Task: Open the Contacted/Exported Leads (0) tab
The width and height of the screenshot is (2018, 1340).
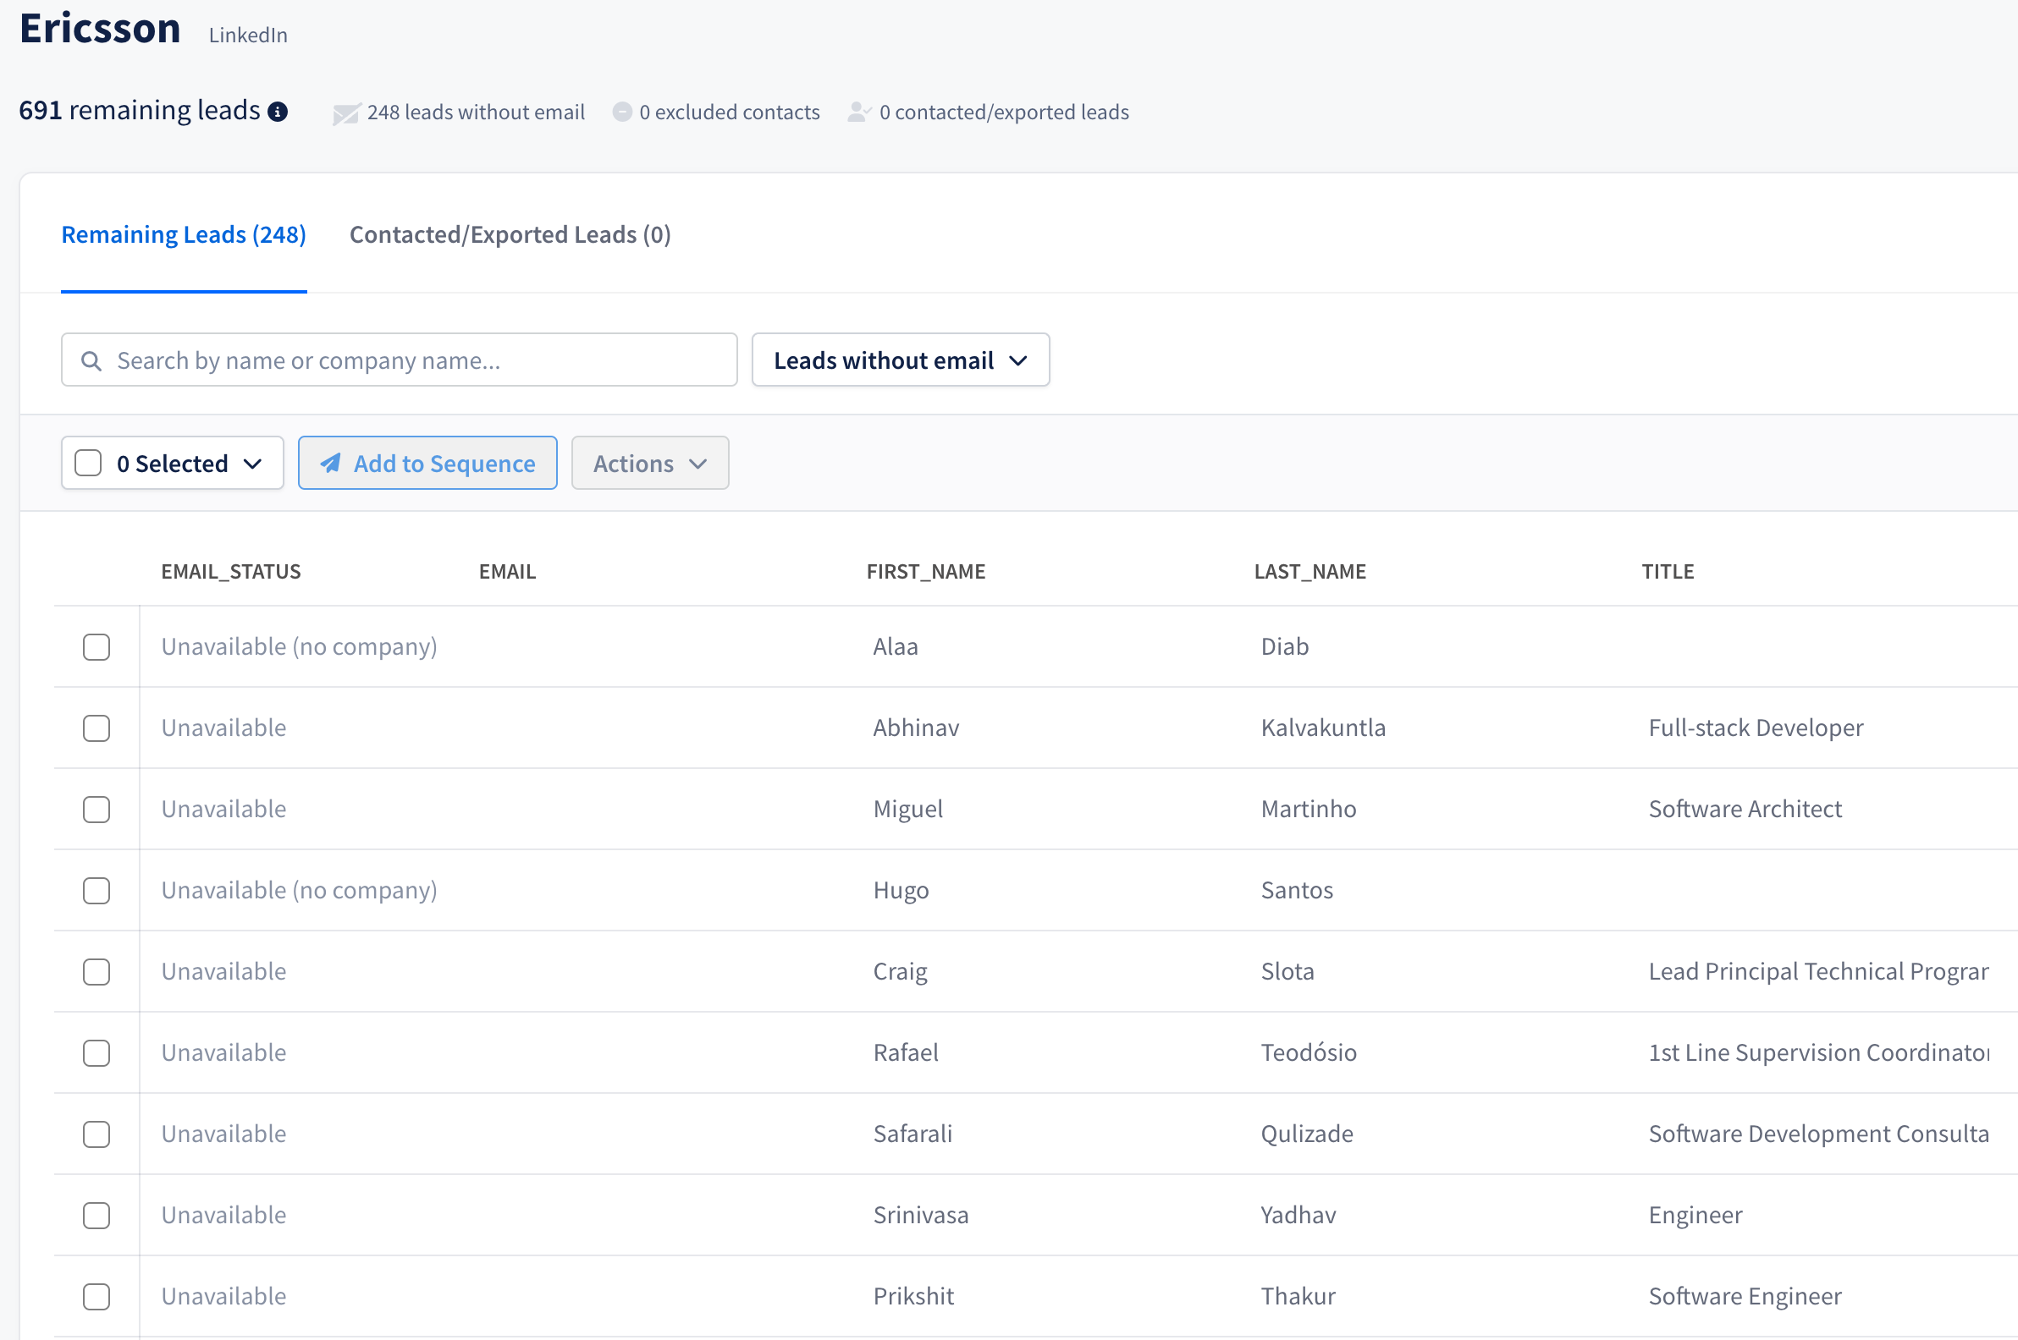Action: point(510,234)
